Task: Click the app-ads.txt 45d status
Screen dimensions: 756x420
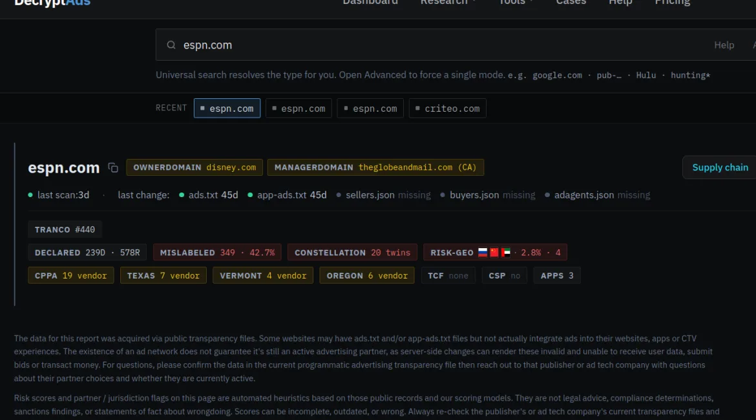Action: [x=287, y=194]
